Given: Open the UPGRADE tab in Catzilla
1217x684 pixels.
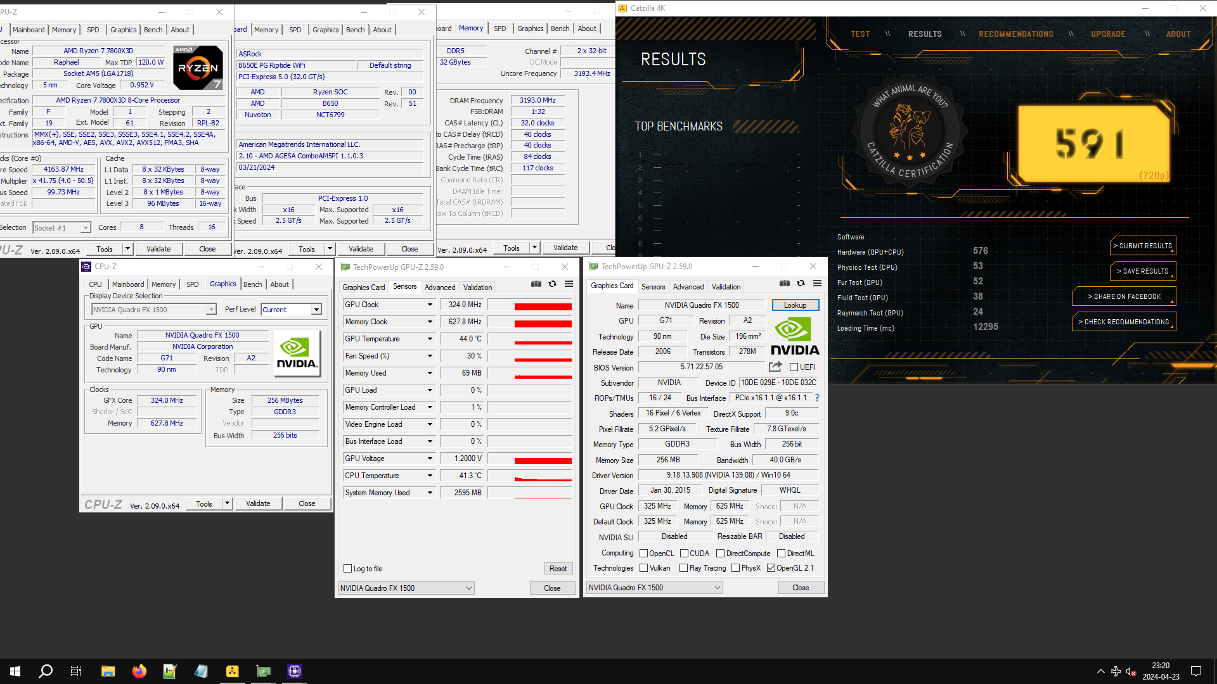Looking at the screenshot, I should 1108,34.
